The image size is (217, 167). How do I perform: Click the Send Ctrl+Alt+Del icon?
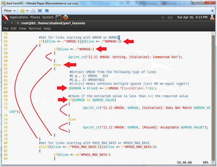pyautogui.click(x=33, y=11)
